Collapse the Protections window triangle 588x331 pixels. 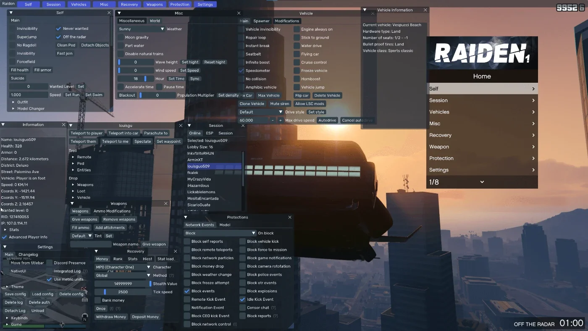186,217
